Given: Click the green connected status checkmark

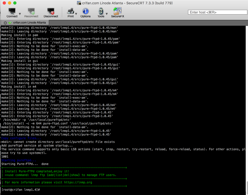Looking at the screenshot, I should point(10,23).
